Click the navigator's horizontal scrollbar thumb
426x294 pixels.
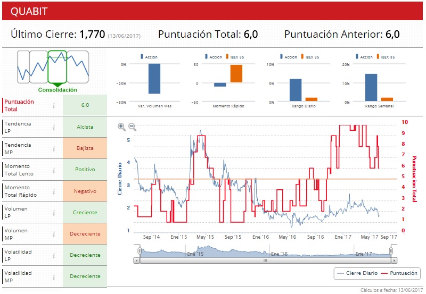[x=265, y=261]
